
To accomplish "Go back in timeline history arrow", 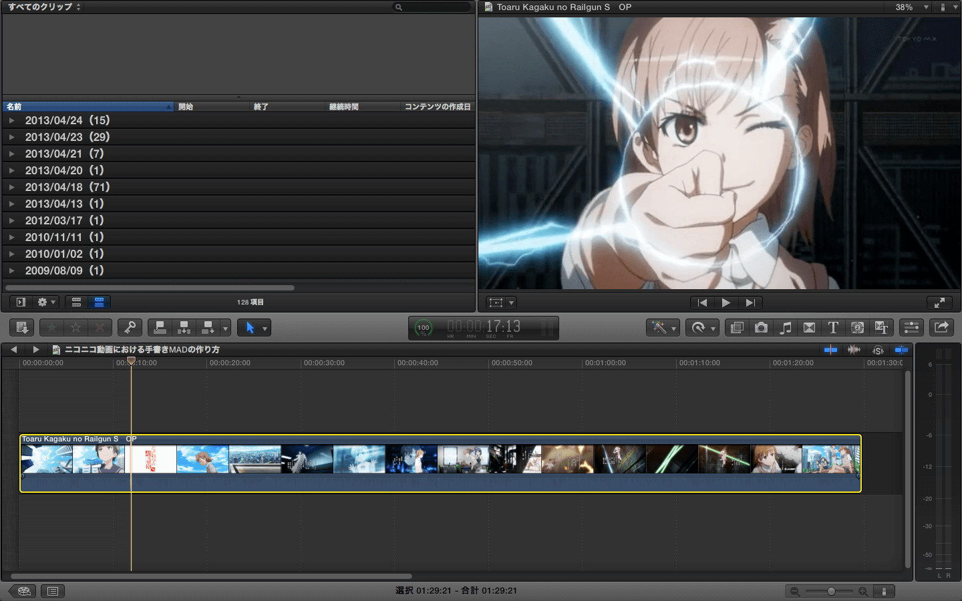I will 13,350.
